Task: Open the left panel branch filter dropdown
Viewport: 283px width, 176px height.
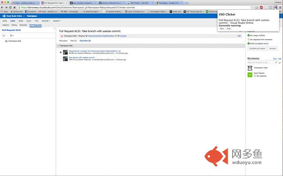Action: 12,36
